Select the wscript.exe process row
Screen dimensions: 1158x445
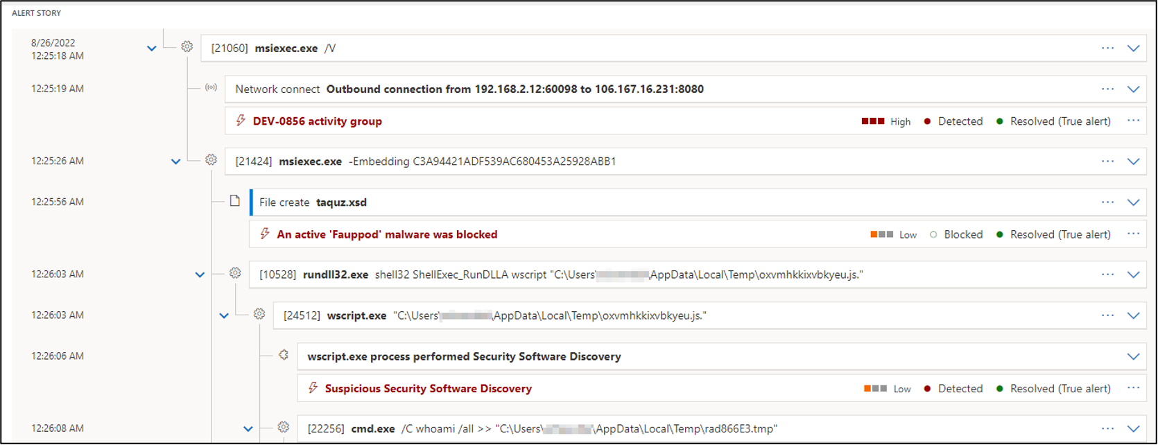point(624,315)
